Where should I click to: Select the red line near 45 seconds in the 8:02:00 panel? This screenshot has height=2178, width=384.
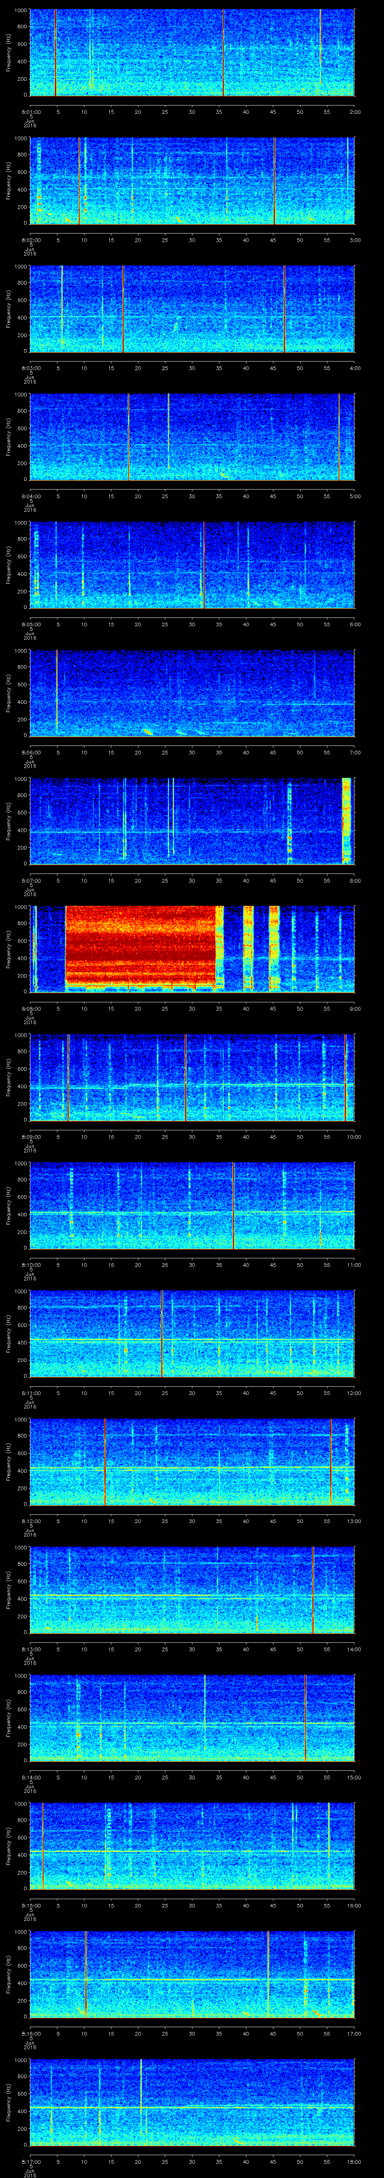click(274, 180)
